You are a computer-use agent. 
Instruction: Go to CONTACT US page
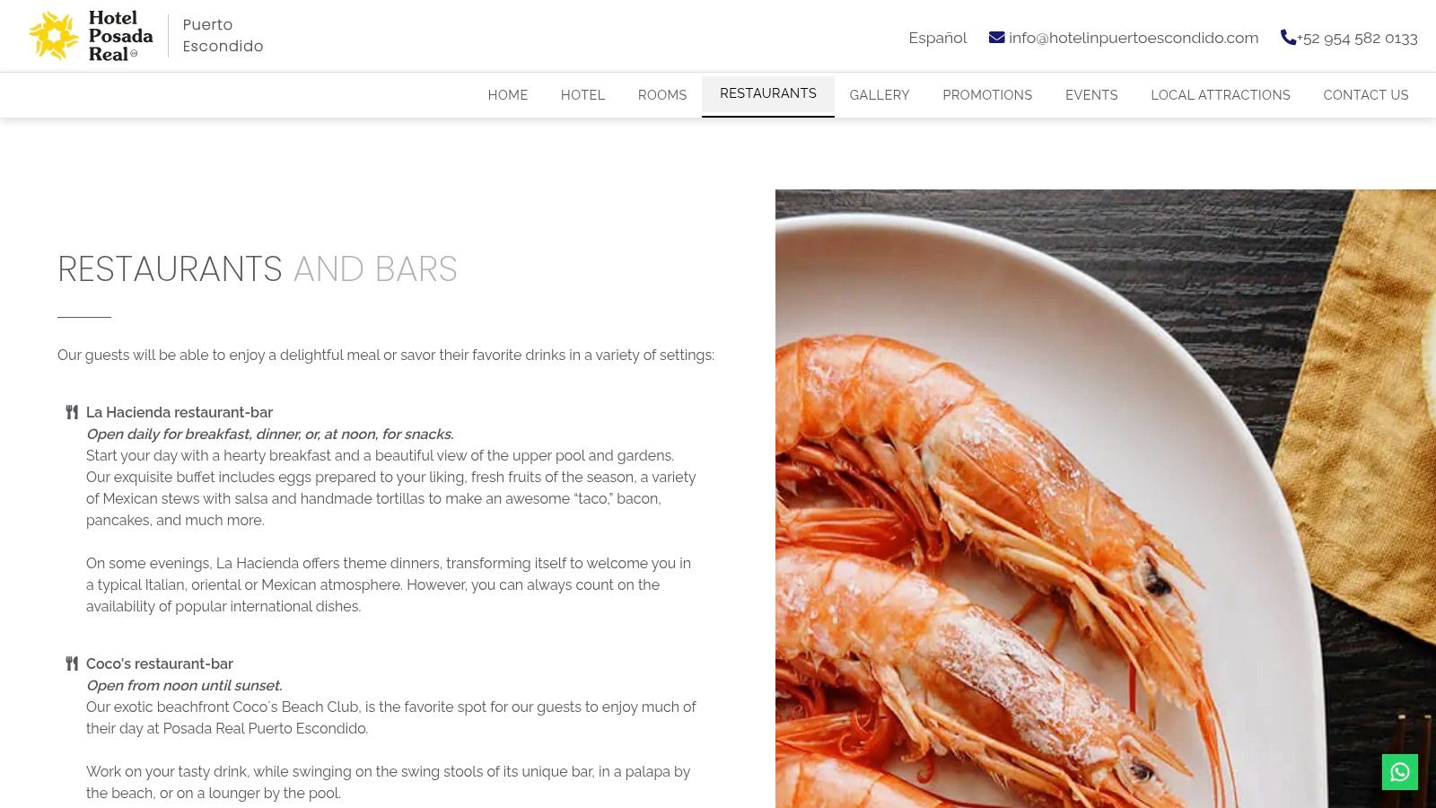pyautogui.click(x=1366, y=95)
